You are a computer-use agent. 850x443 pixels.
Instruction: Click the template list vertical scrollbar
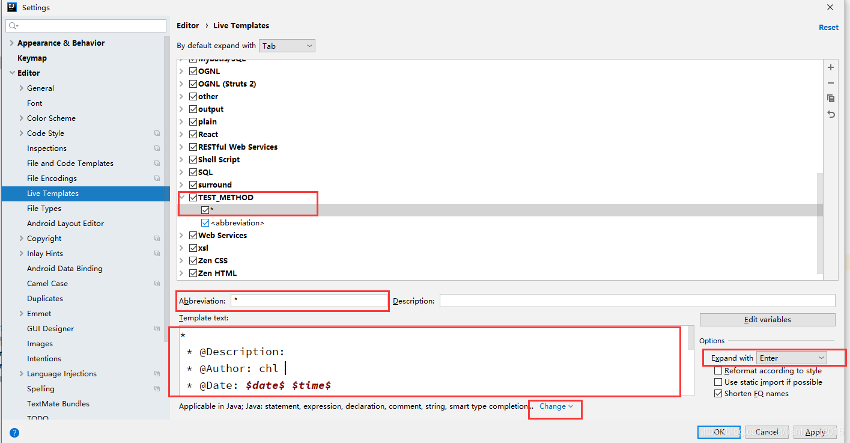820,222
